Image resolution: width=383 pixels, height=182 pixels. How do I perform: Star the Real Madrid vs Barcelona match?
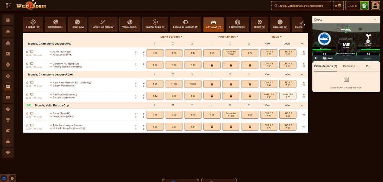27,94
